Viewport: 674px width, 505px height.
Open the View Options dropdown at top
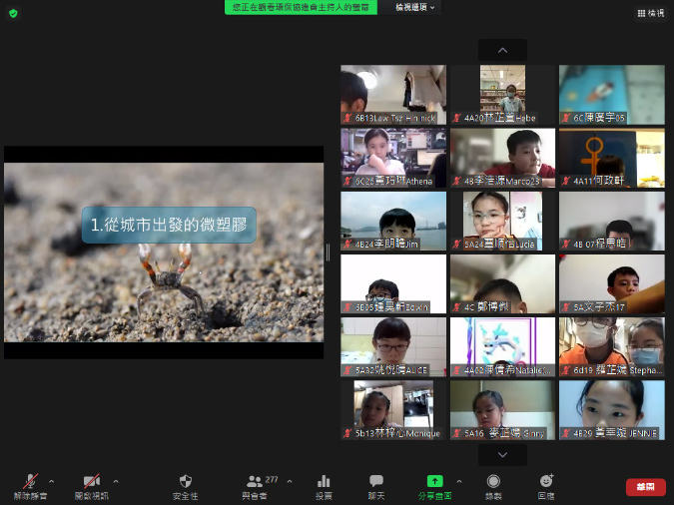(x=414, y=7)
